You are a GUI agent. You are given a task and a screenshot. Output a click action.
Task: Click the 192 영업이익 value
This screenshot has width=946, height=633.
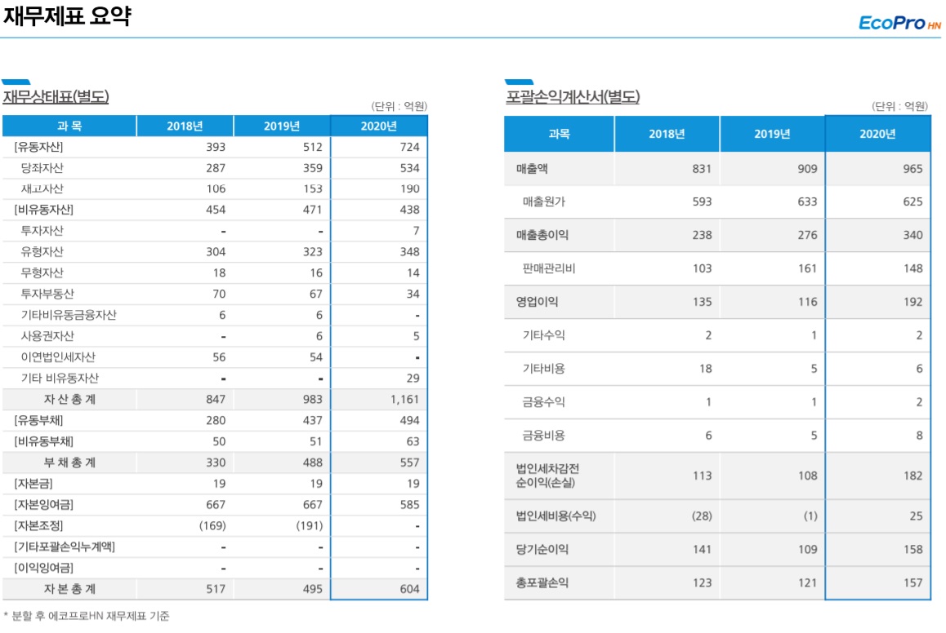pyautogui.click(x=913, y=302)
